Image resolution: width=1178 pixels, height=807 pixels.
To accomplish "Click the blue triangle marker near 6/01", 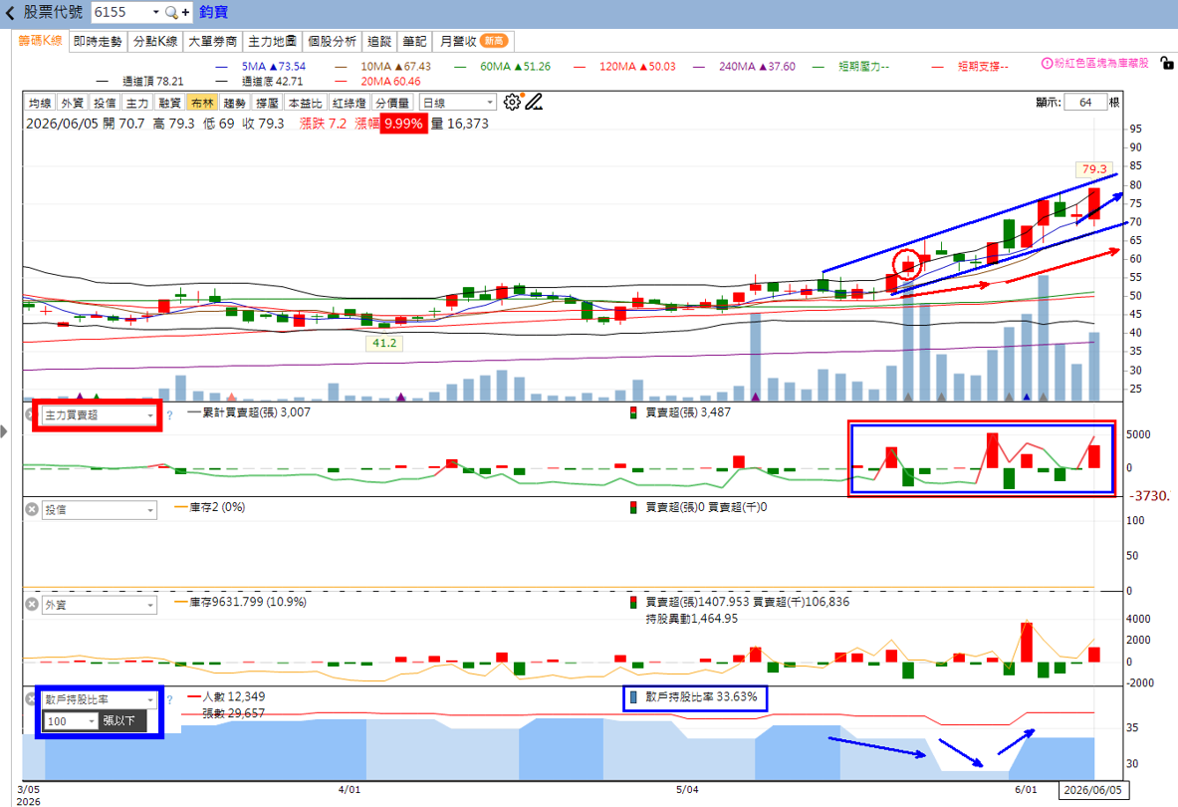I will point(1027,396).
